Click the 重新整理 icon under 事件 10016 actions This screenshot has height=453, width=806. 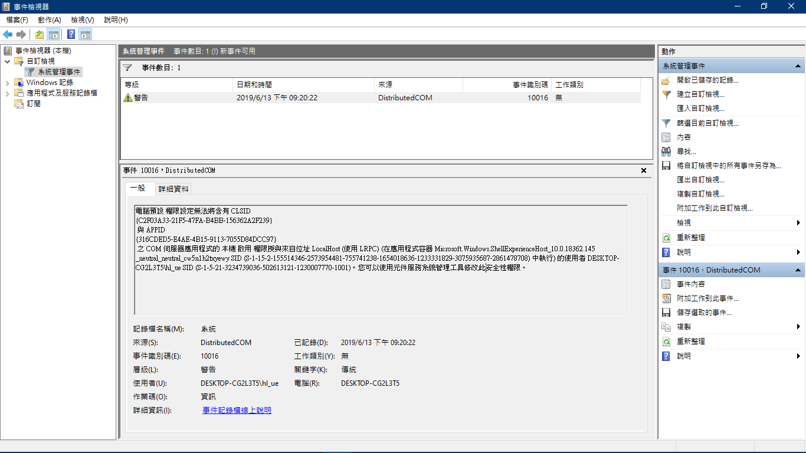666,342
